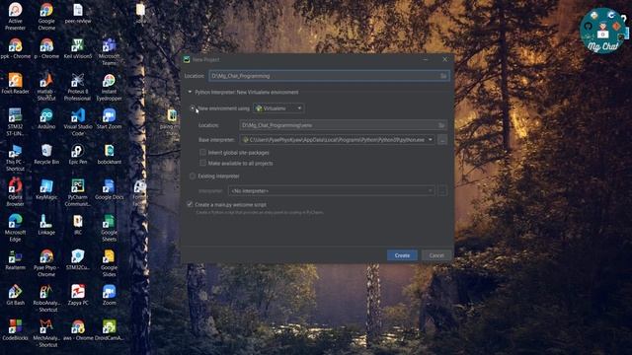Open the Microsoft Teams desktop icon
Image resolution: width=632 pixels, height=355 pixels.
tap(109, 51)
